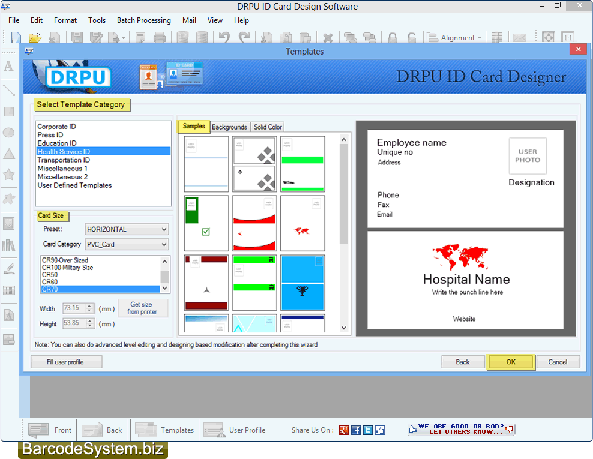The image size is (593, 459).
Task: Click the fit to window toolbar icon
Action: 549,37
